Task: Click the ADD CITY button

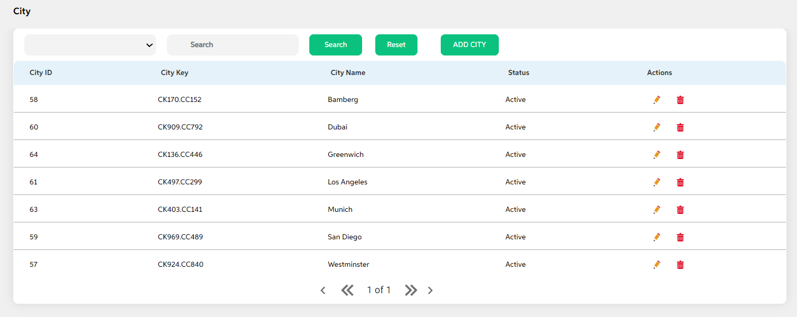Action: click(470, 45)
